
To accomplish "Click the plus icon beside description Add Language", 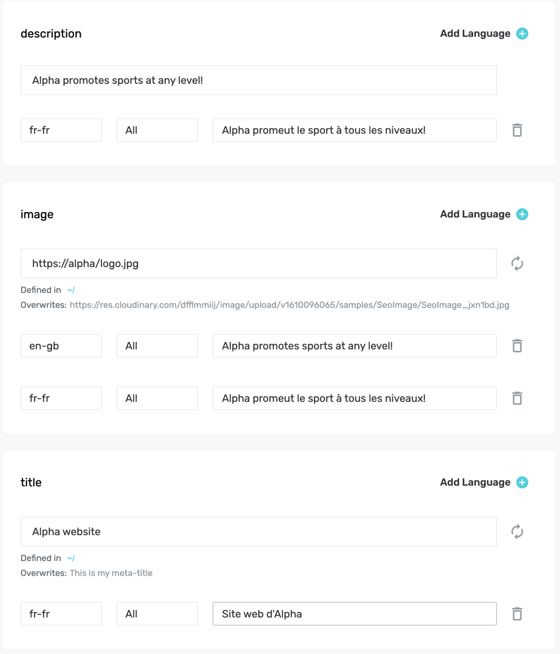I will 522,33.
